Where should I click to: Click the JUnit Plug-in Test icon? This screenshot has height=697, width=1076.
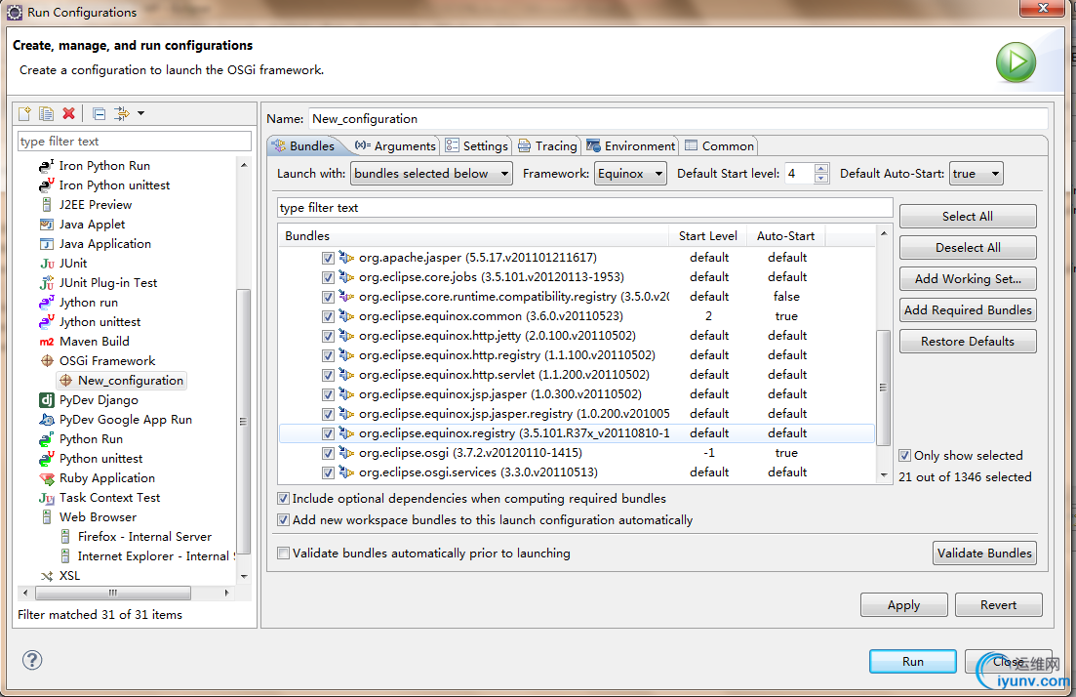(47, 283)
